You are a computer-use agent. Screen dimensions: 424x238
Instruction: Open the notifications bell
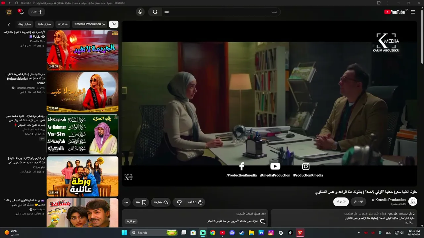21,12
